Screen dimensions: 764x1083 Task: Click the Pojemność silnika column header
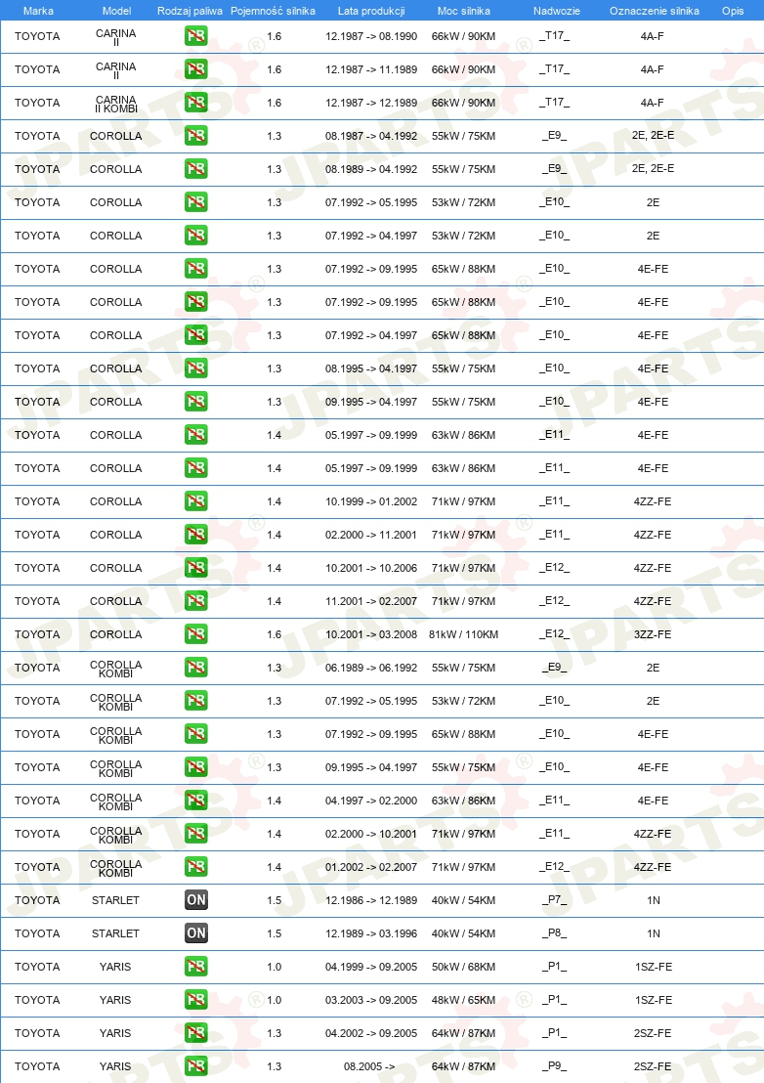(273, 11)
